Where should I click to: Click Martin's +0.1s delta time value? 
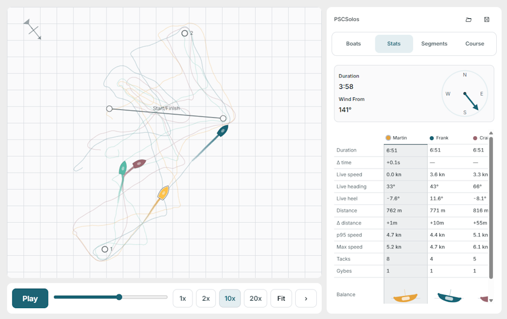tap(393, 162)
